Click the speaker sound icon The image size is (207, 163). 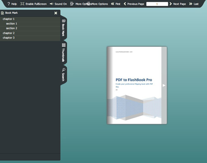point(51,4)
